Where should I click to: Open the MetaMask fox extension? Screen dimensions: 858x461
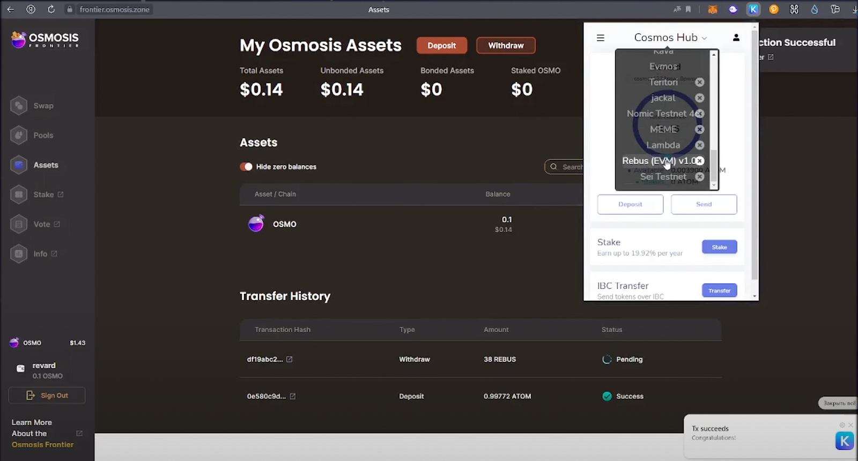pos(713,9)
